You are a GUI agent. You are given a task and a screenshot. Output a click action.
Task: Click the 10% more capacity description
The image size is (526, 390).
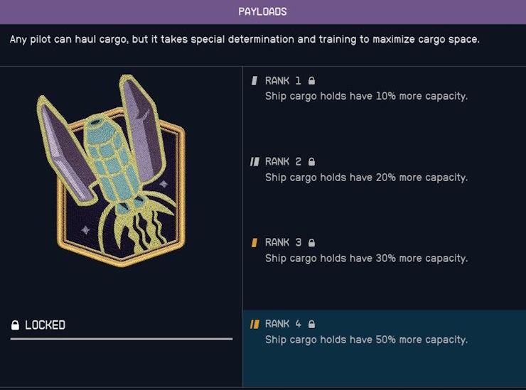(366, 97)
